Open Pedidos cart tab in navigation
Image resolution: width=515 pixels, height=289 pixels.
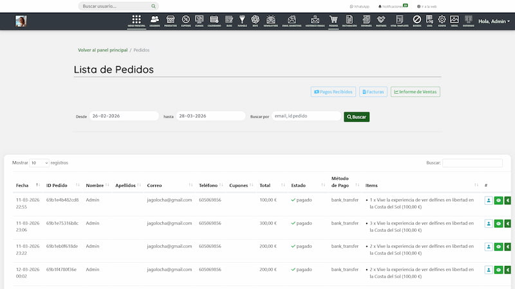tap(333, 21)
